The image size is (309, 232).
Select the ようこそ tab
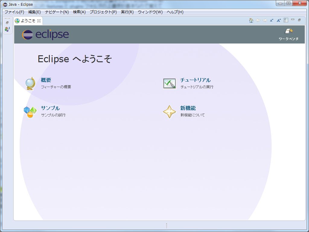[28, 21]
